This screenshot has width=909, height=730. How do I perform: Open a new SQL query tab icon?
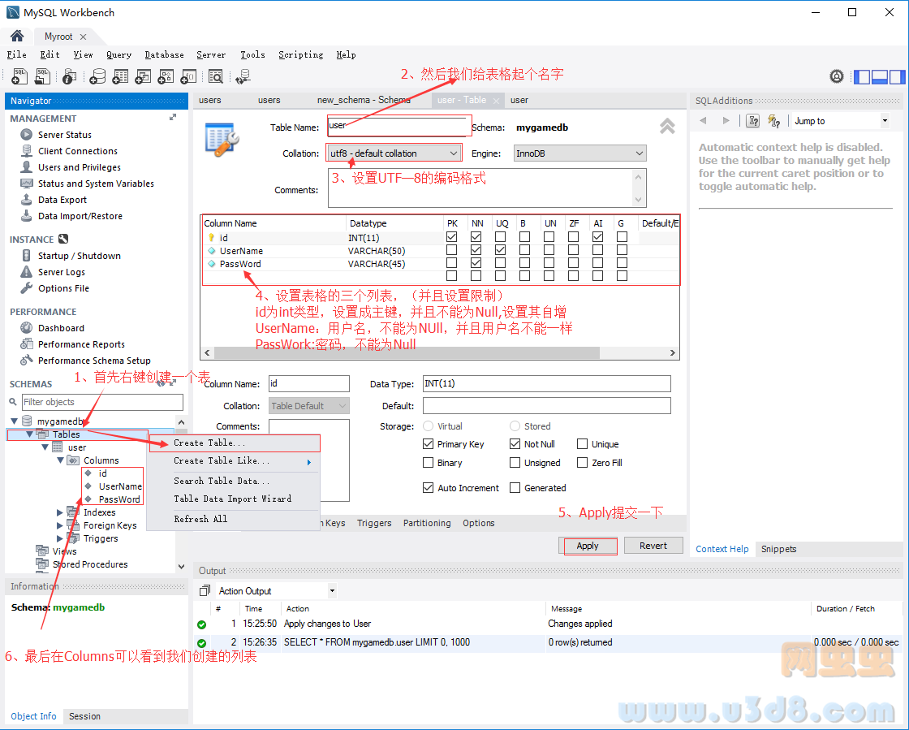[19, 76]
